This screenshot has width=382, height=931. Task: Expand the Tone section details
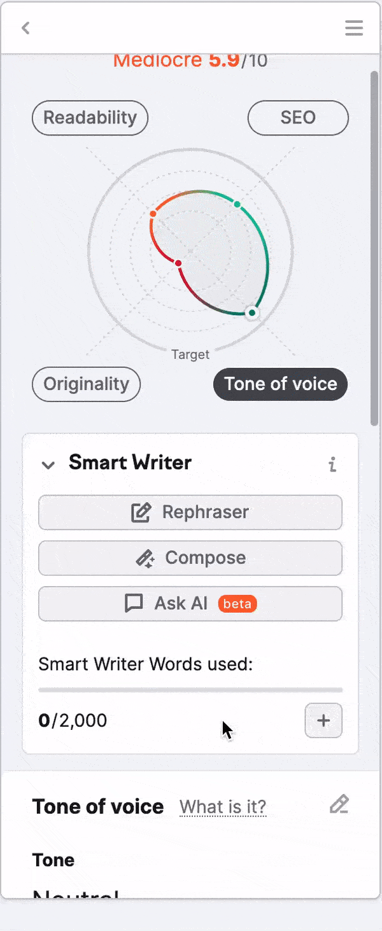(53, 860)
